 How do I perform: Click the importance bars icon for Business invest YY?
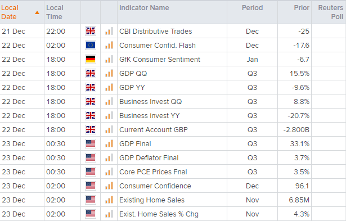pyautogui.click(x=109, y=115)
